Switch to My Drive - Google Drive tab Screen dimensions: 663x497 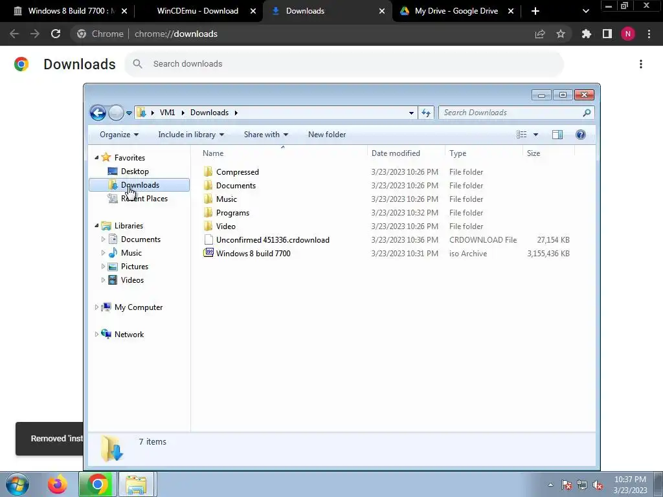456,11
